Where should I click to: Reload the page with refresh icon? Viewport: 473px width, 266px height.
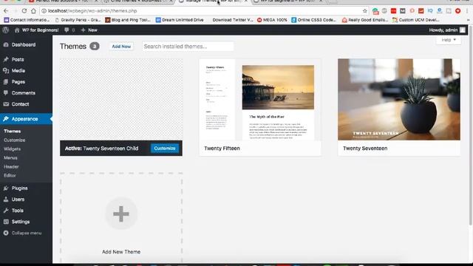point(24,11)
